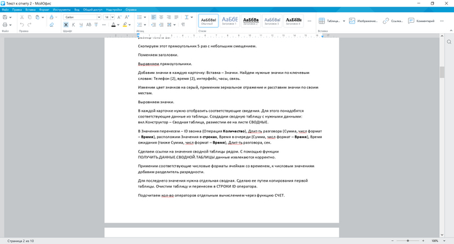The height and width of the screenshot is (244, 454).
Task: Toggle underline formatting Ч
Action: point(81,25)
